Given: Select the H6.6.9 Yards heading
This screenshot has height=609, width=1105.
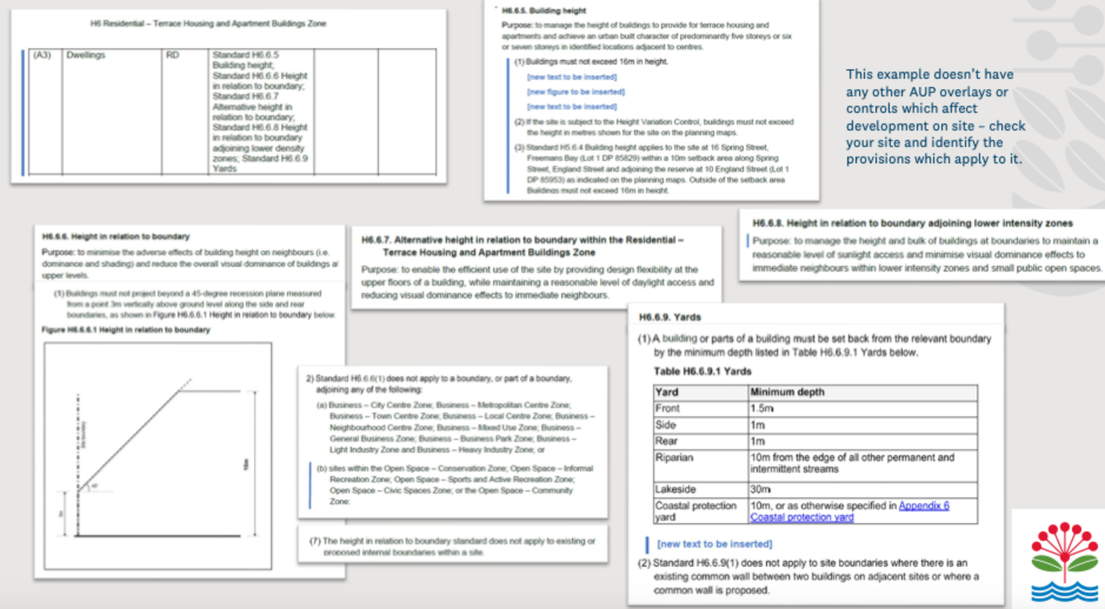Looking at the screenshot, I should (670, 317).
